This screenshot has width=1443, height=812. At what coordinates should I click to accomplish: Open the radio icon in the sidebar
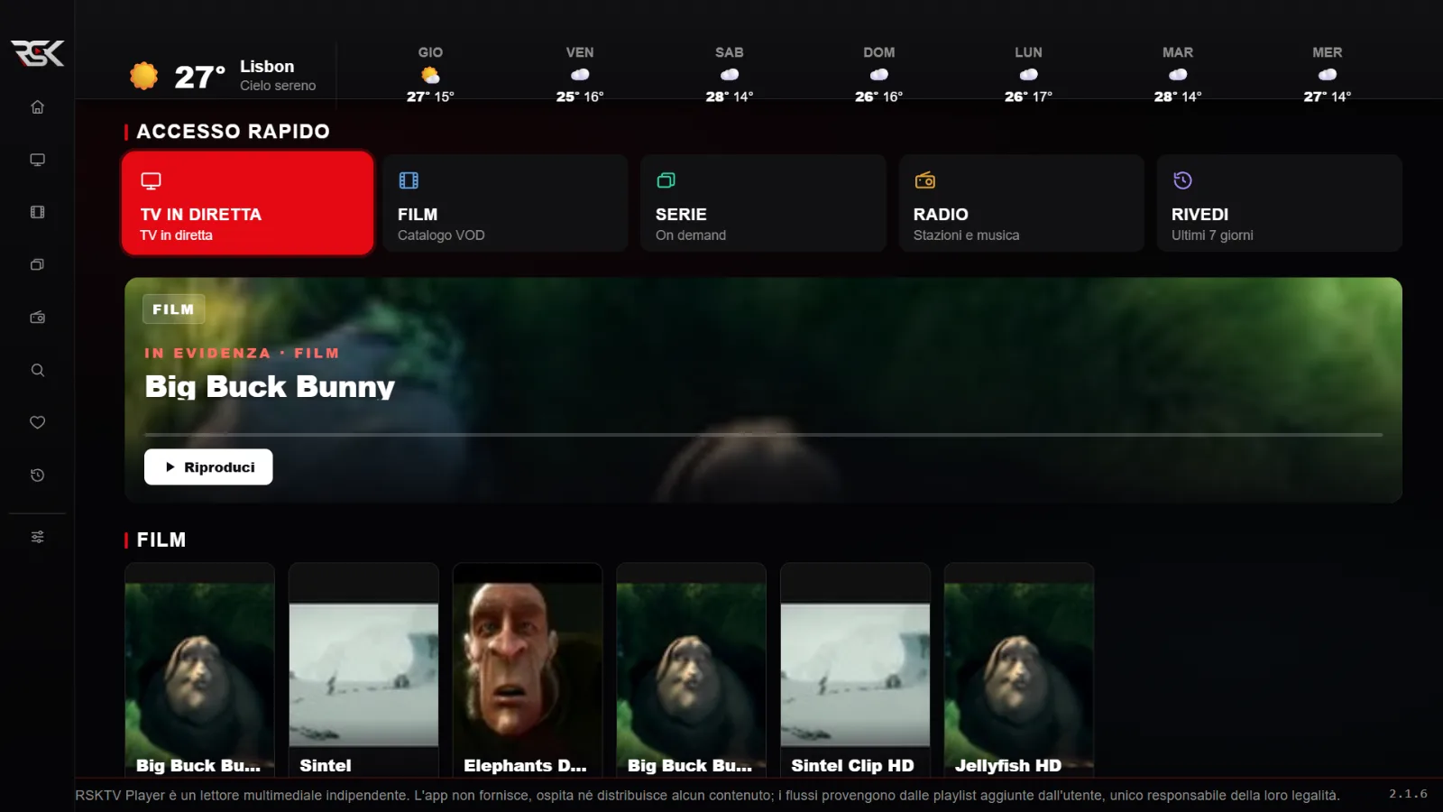pyautogui.click(x=37, y=318)
